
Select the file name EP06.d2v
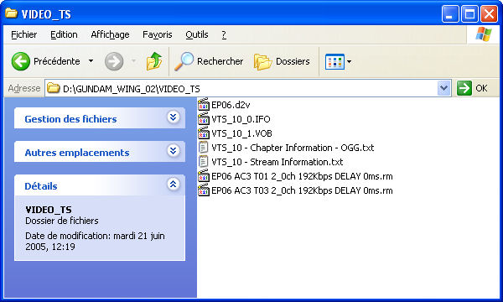tap(231, 105)
